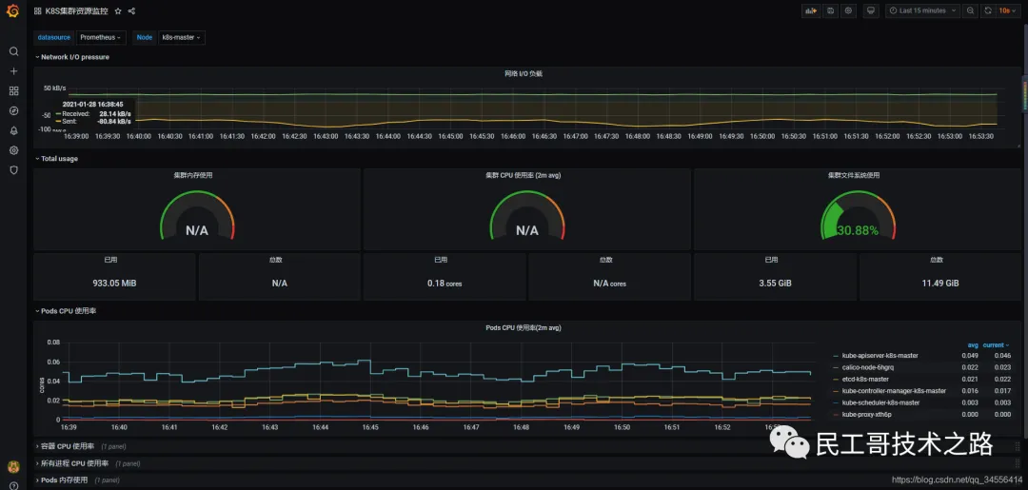Screen dimensions: 1028x490
Task: Click the 3.55 GiB filesystem used value
Action: (x=775, y=284)
